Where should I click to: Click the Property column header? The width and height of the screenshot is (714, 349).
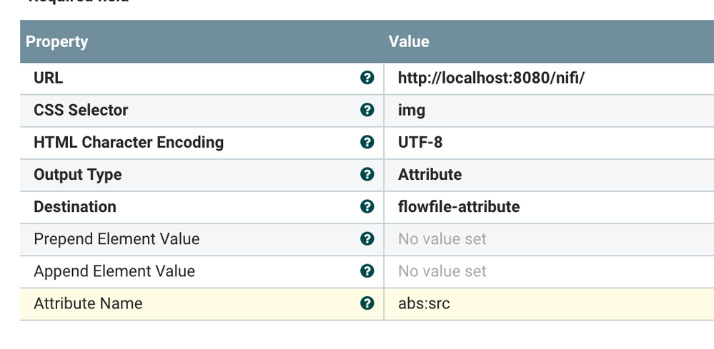coord(57,41)
